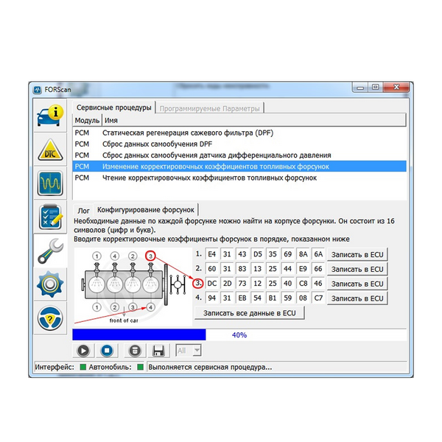The width and height of the screenshot is (442, 442).
Task: Click injector 2 field containing 83
Action: click(242, 269)
